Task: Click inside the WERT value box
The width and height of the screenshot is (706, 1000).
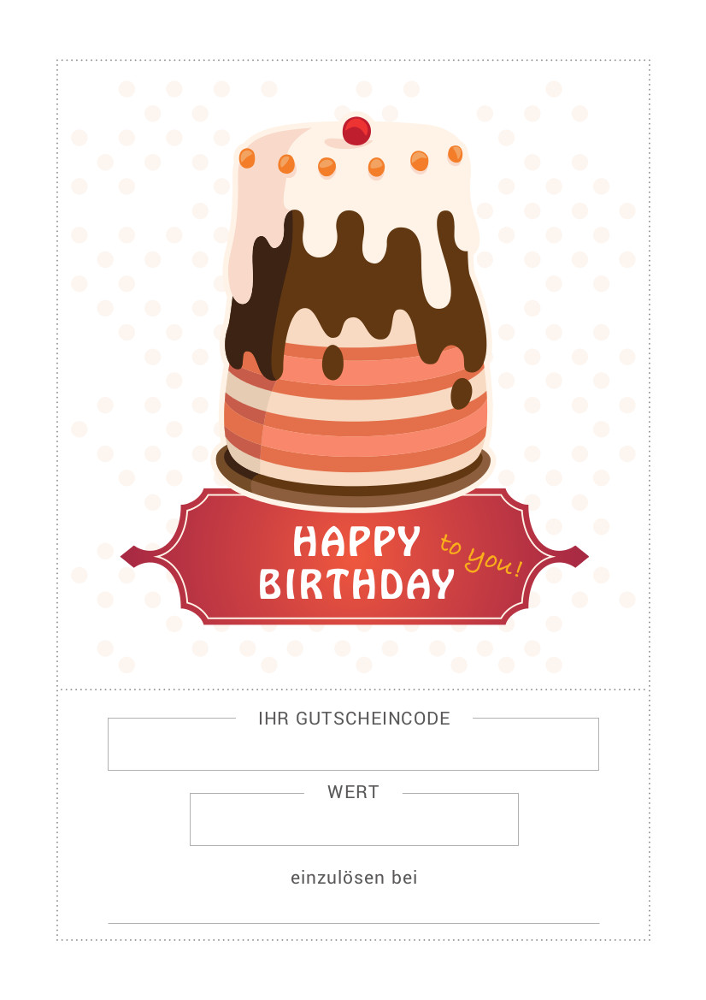Action: [x=354, y=820]
